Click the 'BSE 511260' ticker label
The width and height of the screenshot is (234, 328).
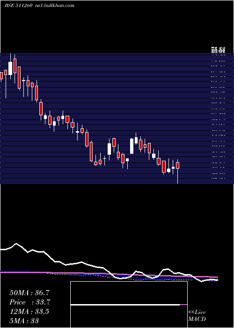(x=19, y=6)
